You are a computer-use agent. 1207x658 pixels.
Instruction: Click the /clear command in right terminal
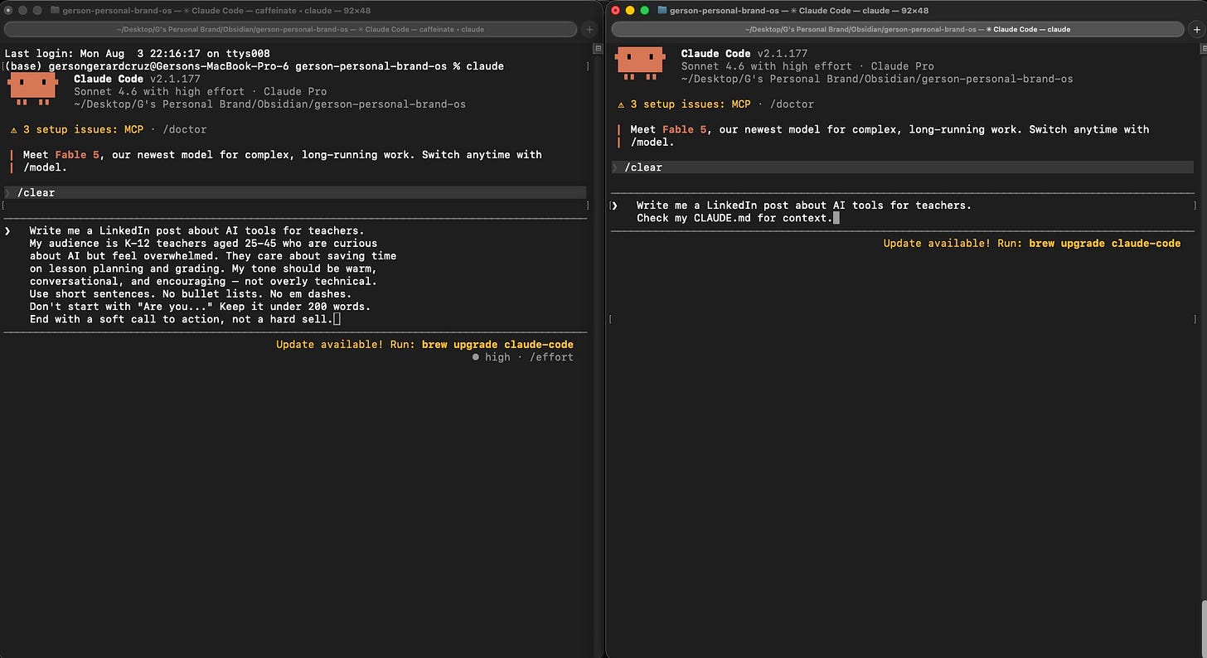(x=642, y=167)
